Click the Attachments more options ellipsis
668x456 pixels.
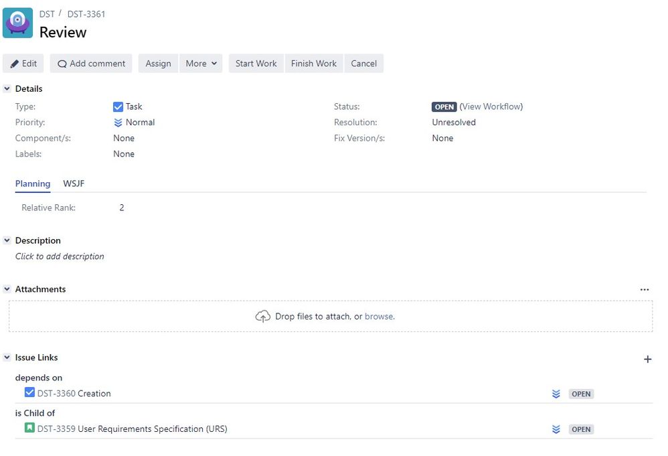[644, 290]
